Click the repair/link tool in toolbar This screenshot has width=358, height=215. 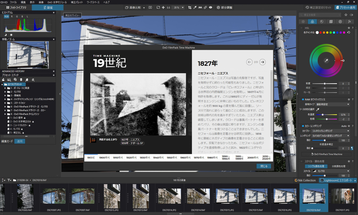[205, 8]
